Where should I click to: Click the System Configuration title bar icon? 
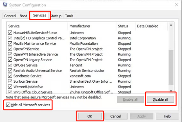coord(5,5)
